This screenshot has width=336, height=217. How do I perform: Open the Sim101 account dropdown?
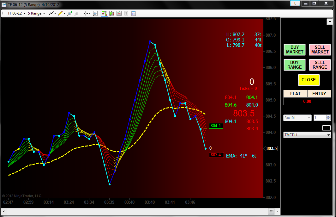pyautogui.click(x=297, y=118)
